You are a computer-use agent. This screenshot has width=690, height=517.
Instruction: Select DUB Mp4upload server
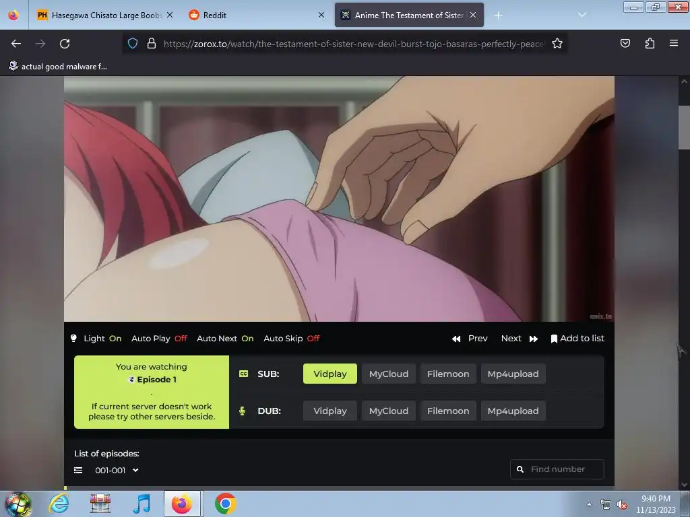(513, 411)
